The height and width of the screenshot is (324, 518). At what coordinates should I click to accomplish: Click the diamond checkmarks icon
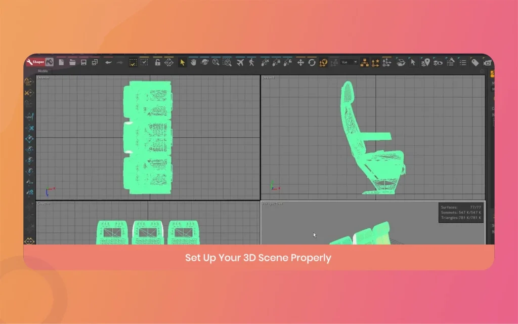click(x=169, y=62)
